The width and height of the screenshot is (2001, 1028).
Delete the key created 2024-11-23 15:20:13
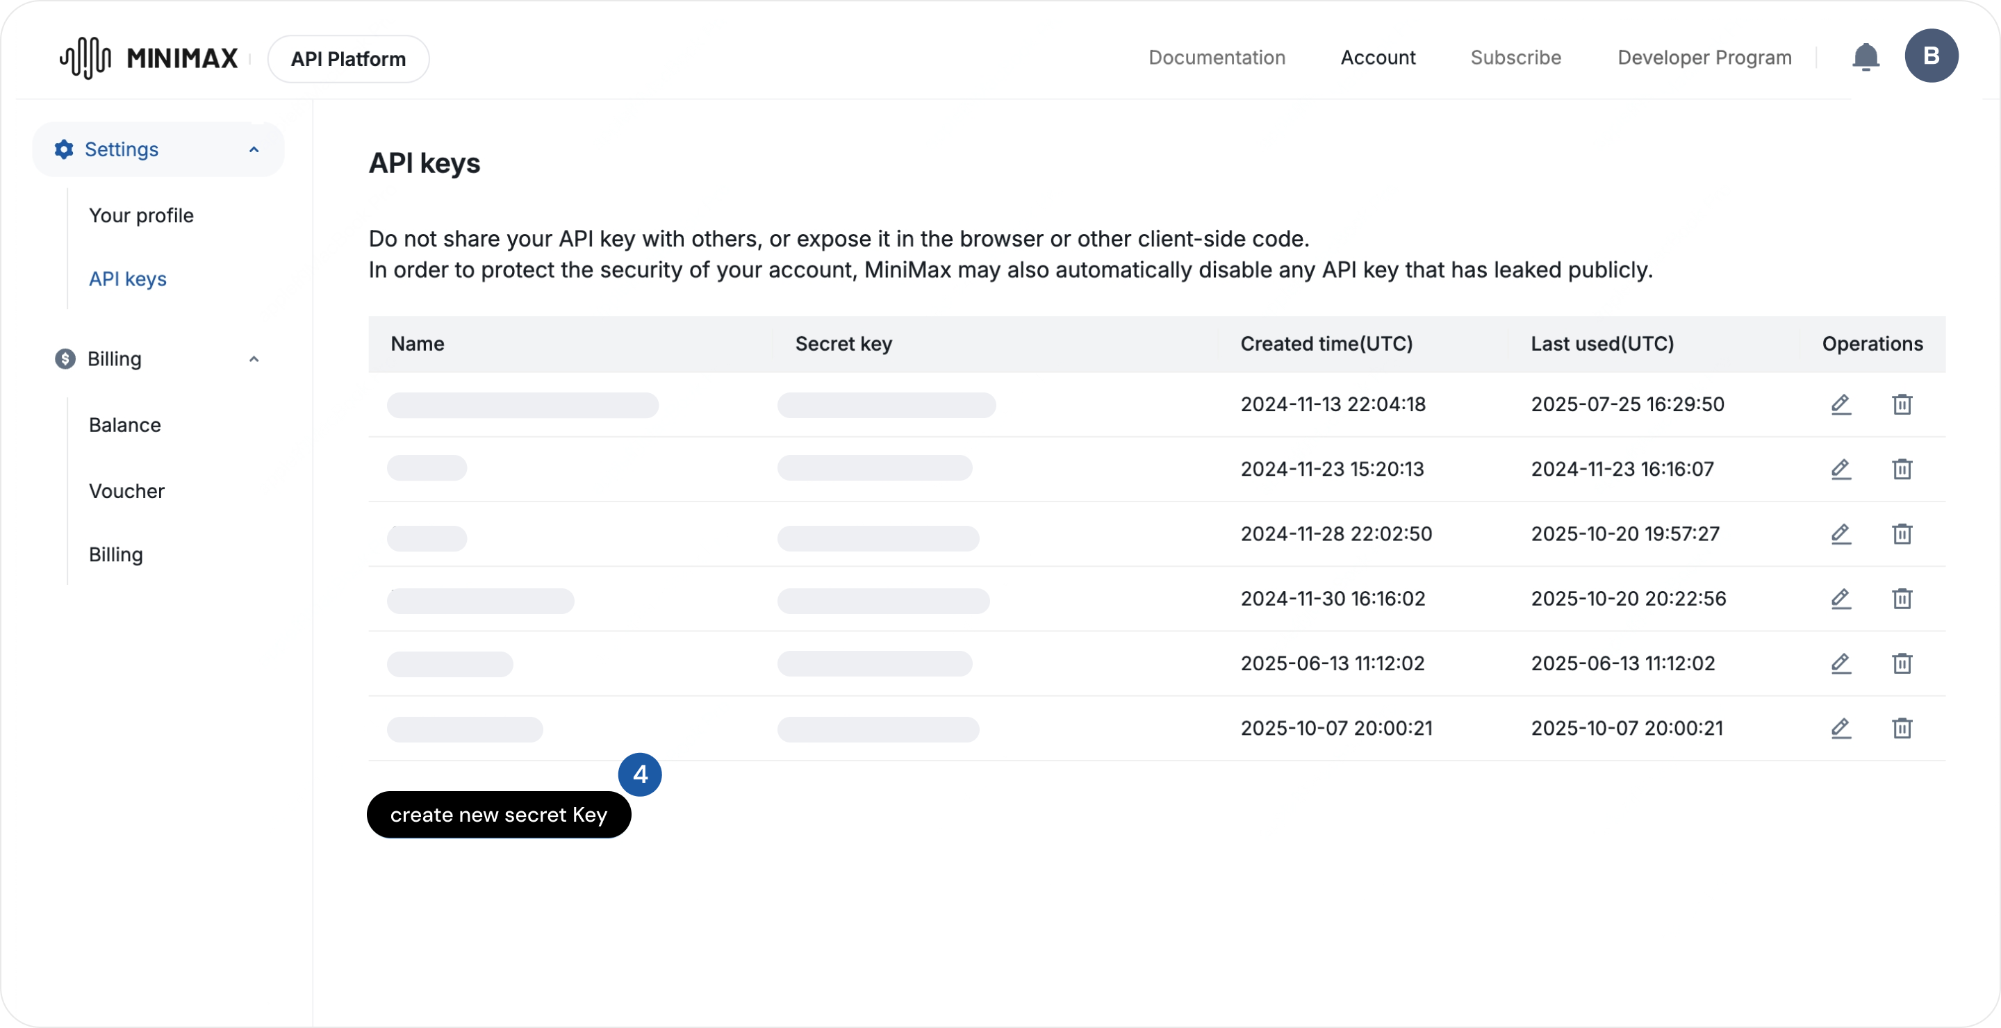[1902, 469]
